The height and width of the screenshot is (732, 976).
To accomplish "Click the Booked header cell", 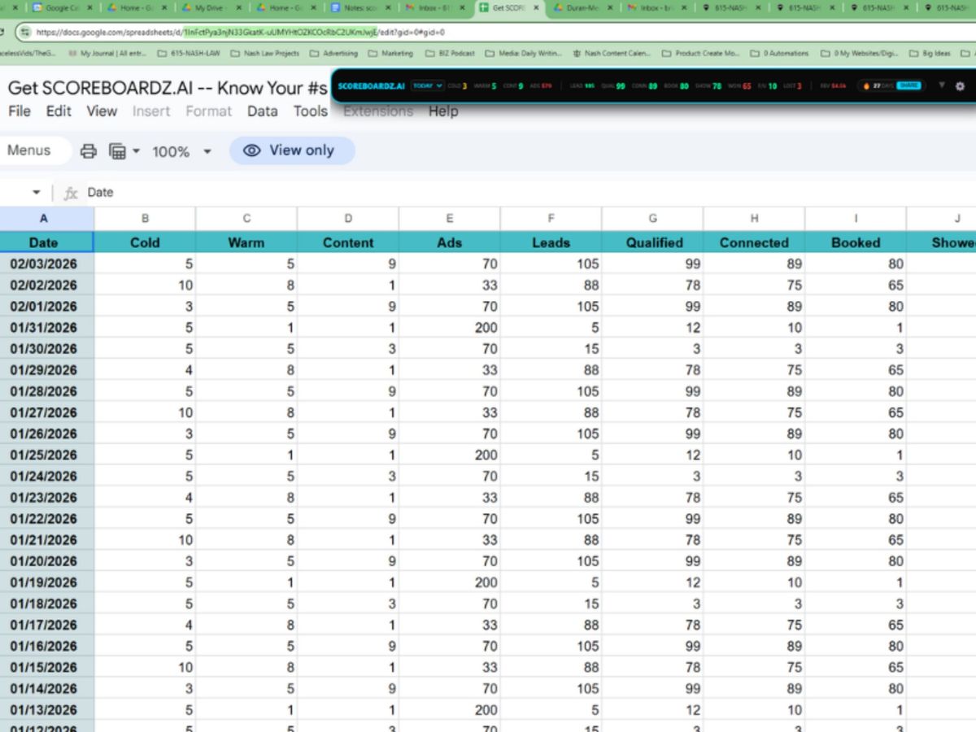I will 856,242.
